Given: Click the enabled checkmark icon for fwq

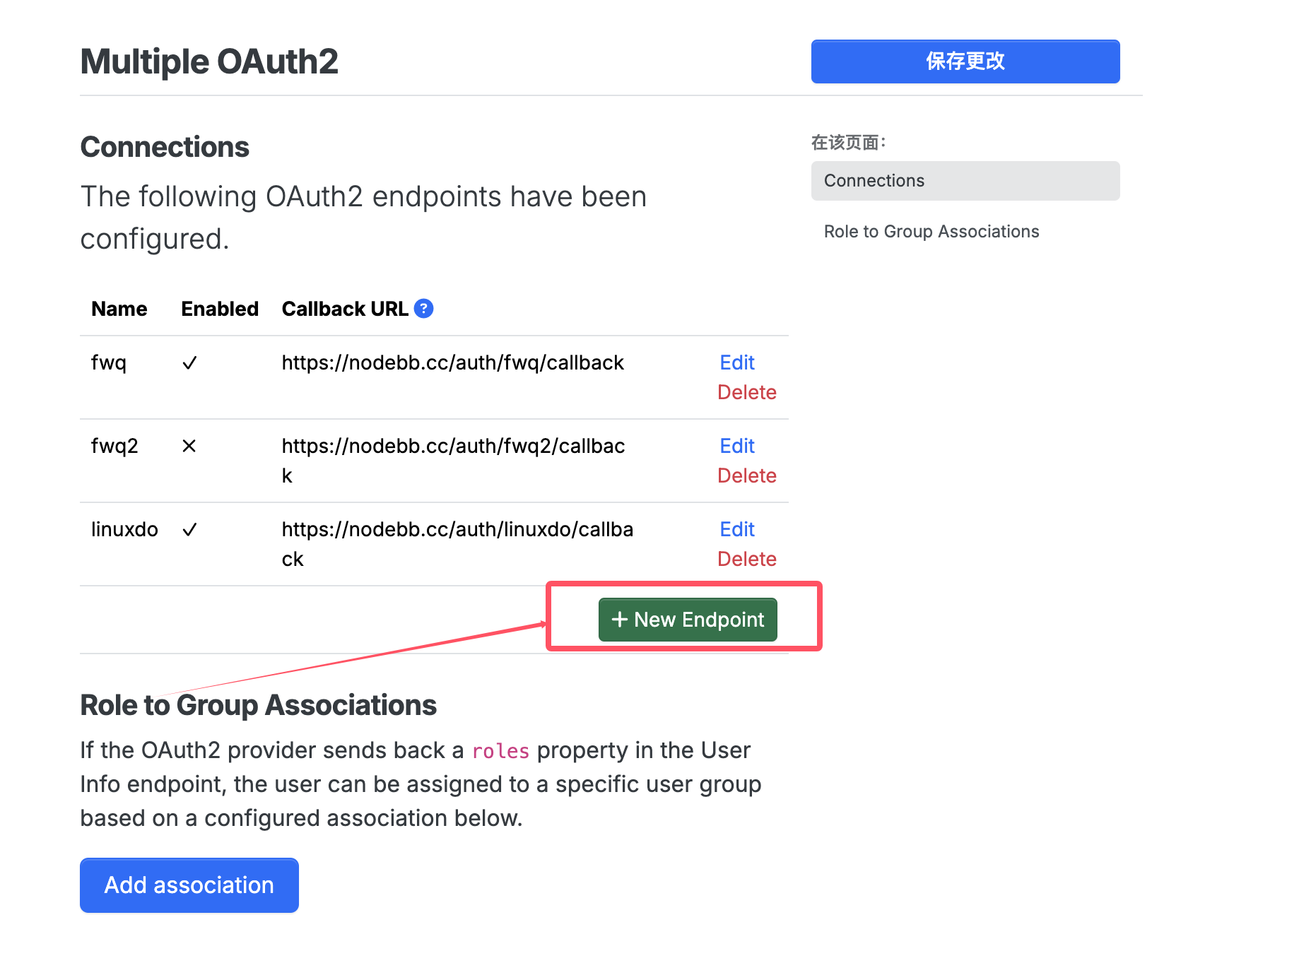Looking at the screenshot, I should pos(189,363).
